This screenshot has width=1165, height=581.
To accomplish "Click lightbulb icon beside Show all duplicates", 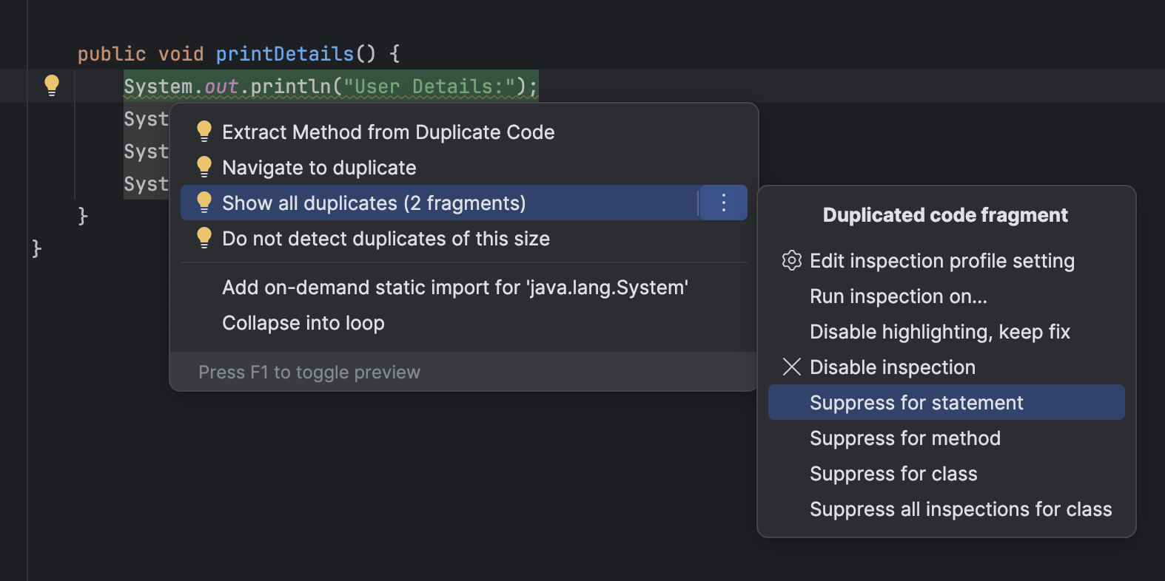I will pos(204,203).
